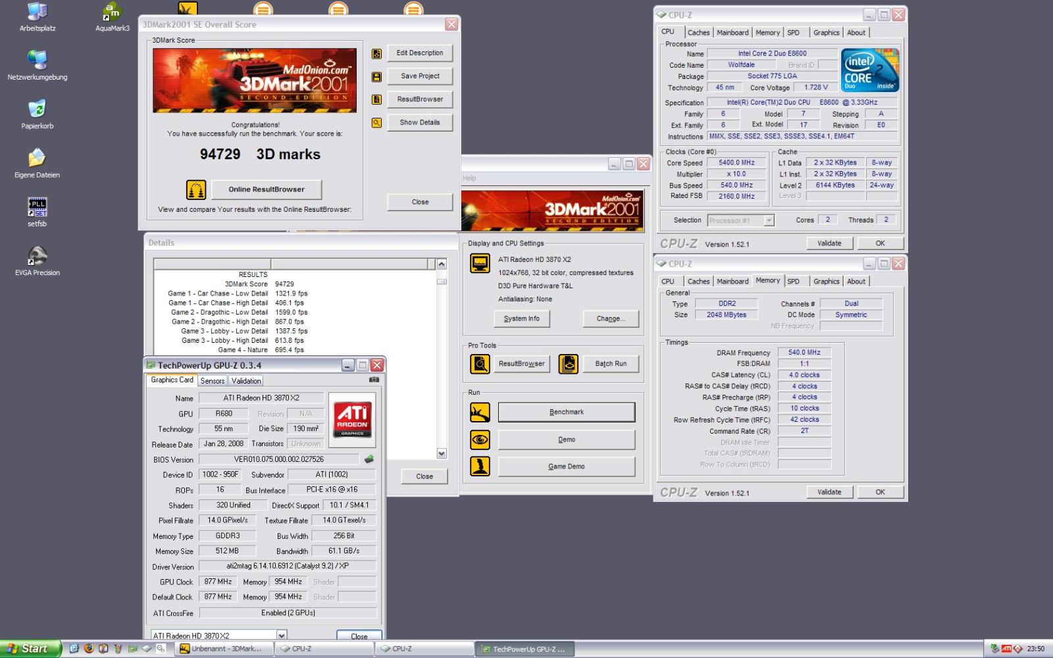Image resolution: width=1053 pixels, height=658 pixels.
Task: Click the Details list scroll down arrow
Action: coord(442,453)
